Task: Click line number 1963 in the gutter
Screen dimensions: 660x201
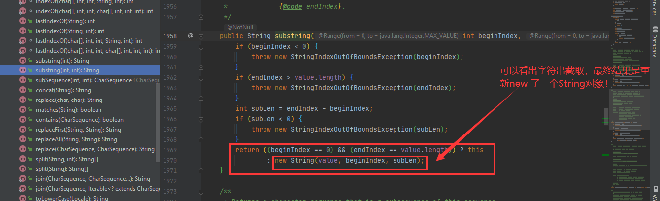Action: pyautogui.click(x=170, y=88)
